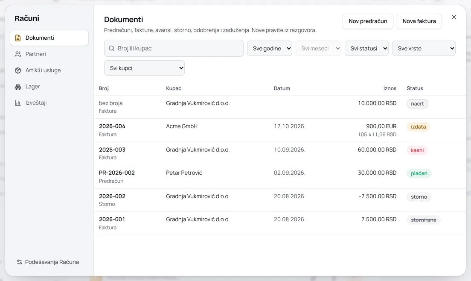Click the Izveštaji bar chart icon

[x=18, y=103]
